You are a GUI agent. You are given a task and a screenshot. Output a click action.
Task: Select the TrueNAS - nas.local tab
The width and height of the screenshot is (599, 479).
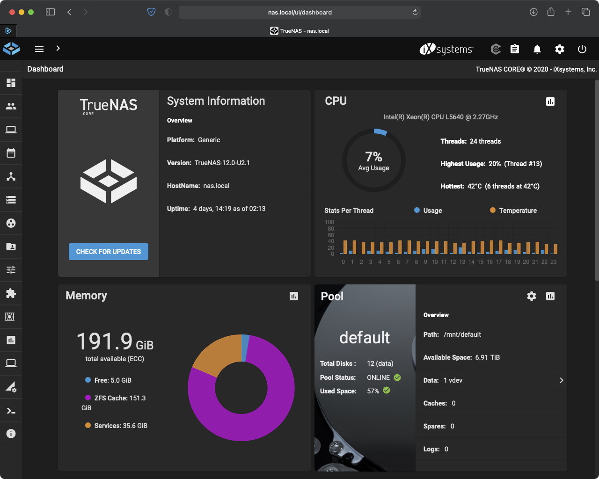click(299, 31)
